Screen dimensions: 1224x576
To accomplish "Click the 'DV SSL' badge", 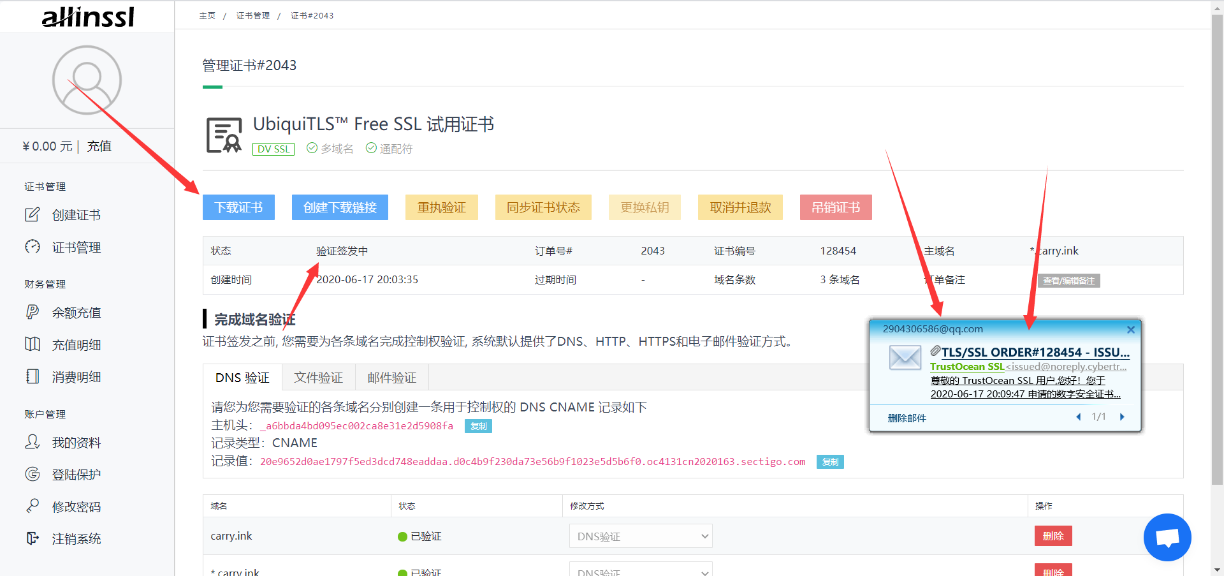I will [273, 149].
